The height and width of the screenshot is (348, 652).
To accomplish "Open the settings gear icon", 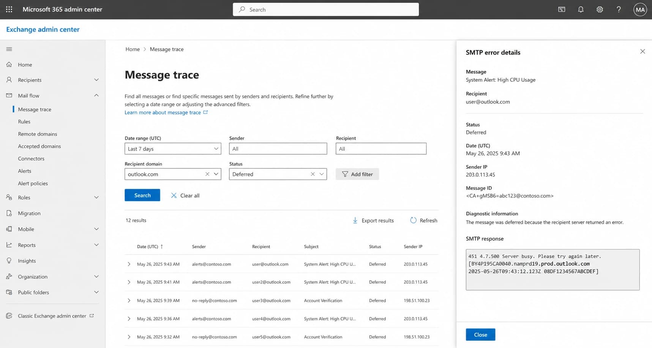I will click(600, 9).
